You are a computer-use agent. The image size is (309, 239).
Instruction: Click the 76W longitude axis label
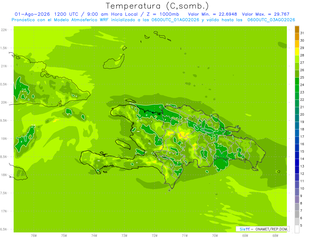point(34,235)
